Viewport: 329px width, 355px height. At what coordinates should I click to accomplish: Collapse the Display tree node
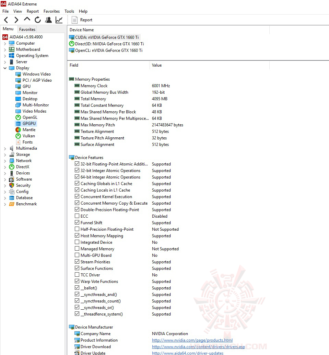pyautogui.click(x=5, y=68)
